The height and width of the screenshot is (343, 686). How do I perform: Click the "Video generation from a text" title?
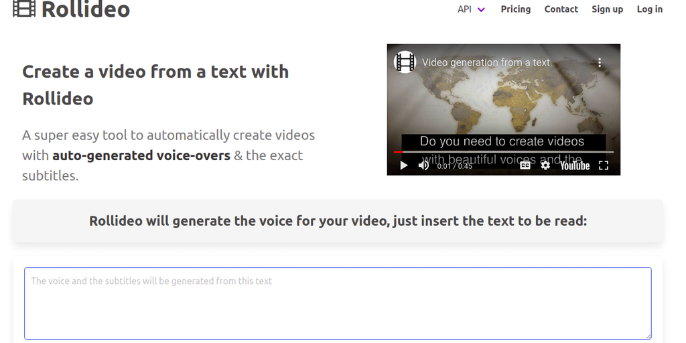[486, 62]
